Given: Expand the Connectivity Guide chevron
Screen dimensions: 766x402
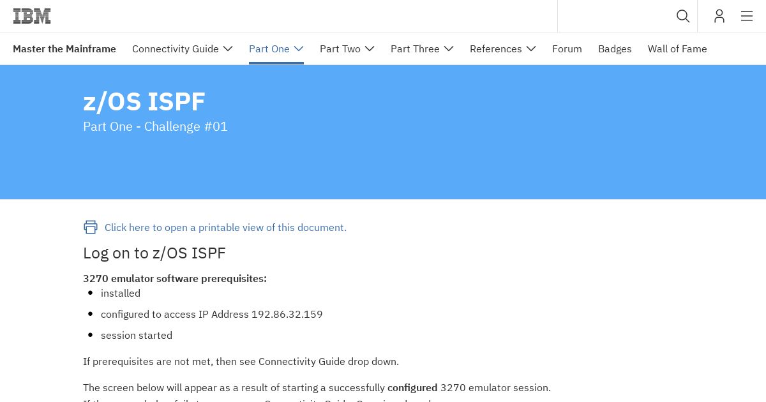Looking at the screenshot, I should point(228,48).
